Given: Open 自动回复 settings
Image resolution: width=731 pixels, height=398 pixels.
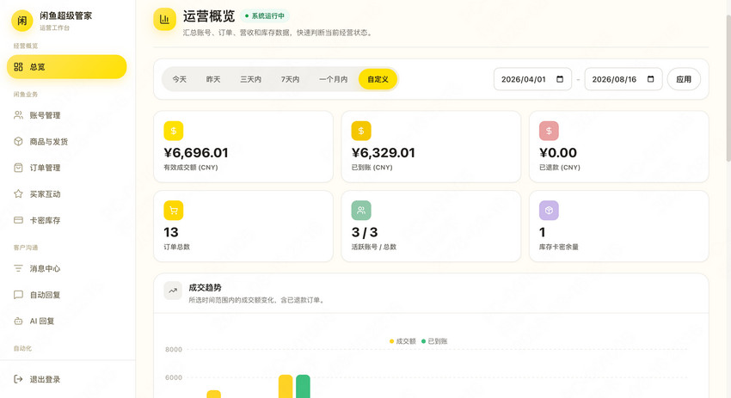Looking at the screenshot, I should coord(67,295).
